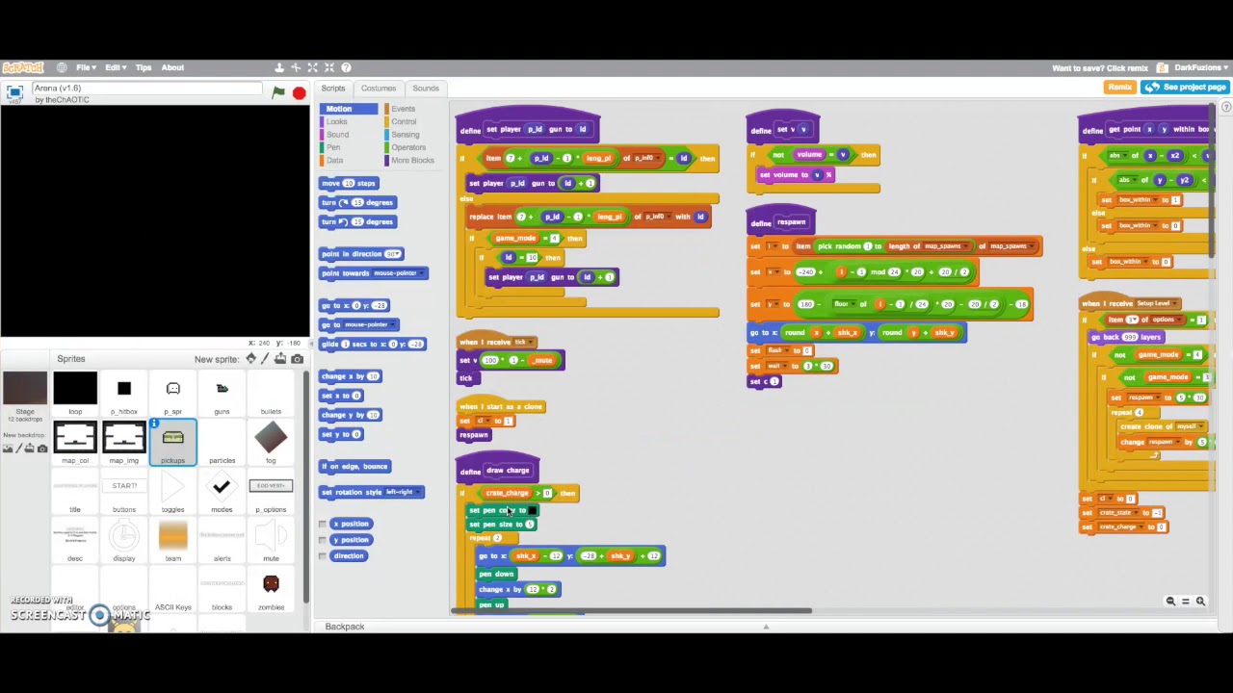Select the Events block category
Viewport: 1233px width, 693px height.
point(403,109)
